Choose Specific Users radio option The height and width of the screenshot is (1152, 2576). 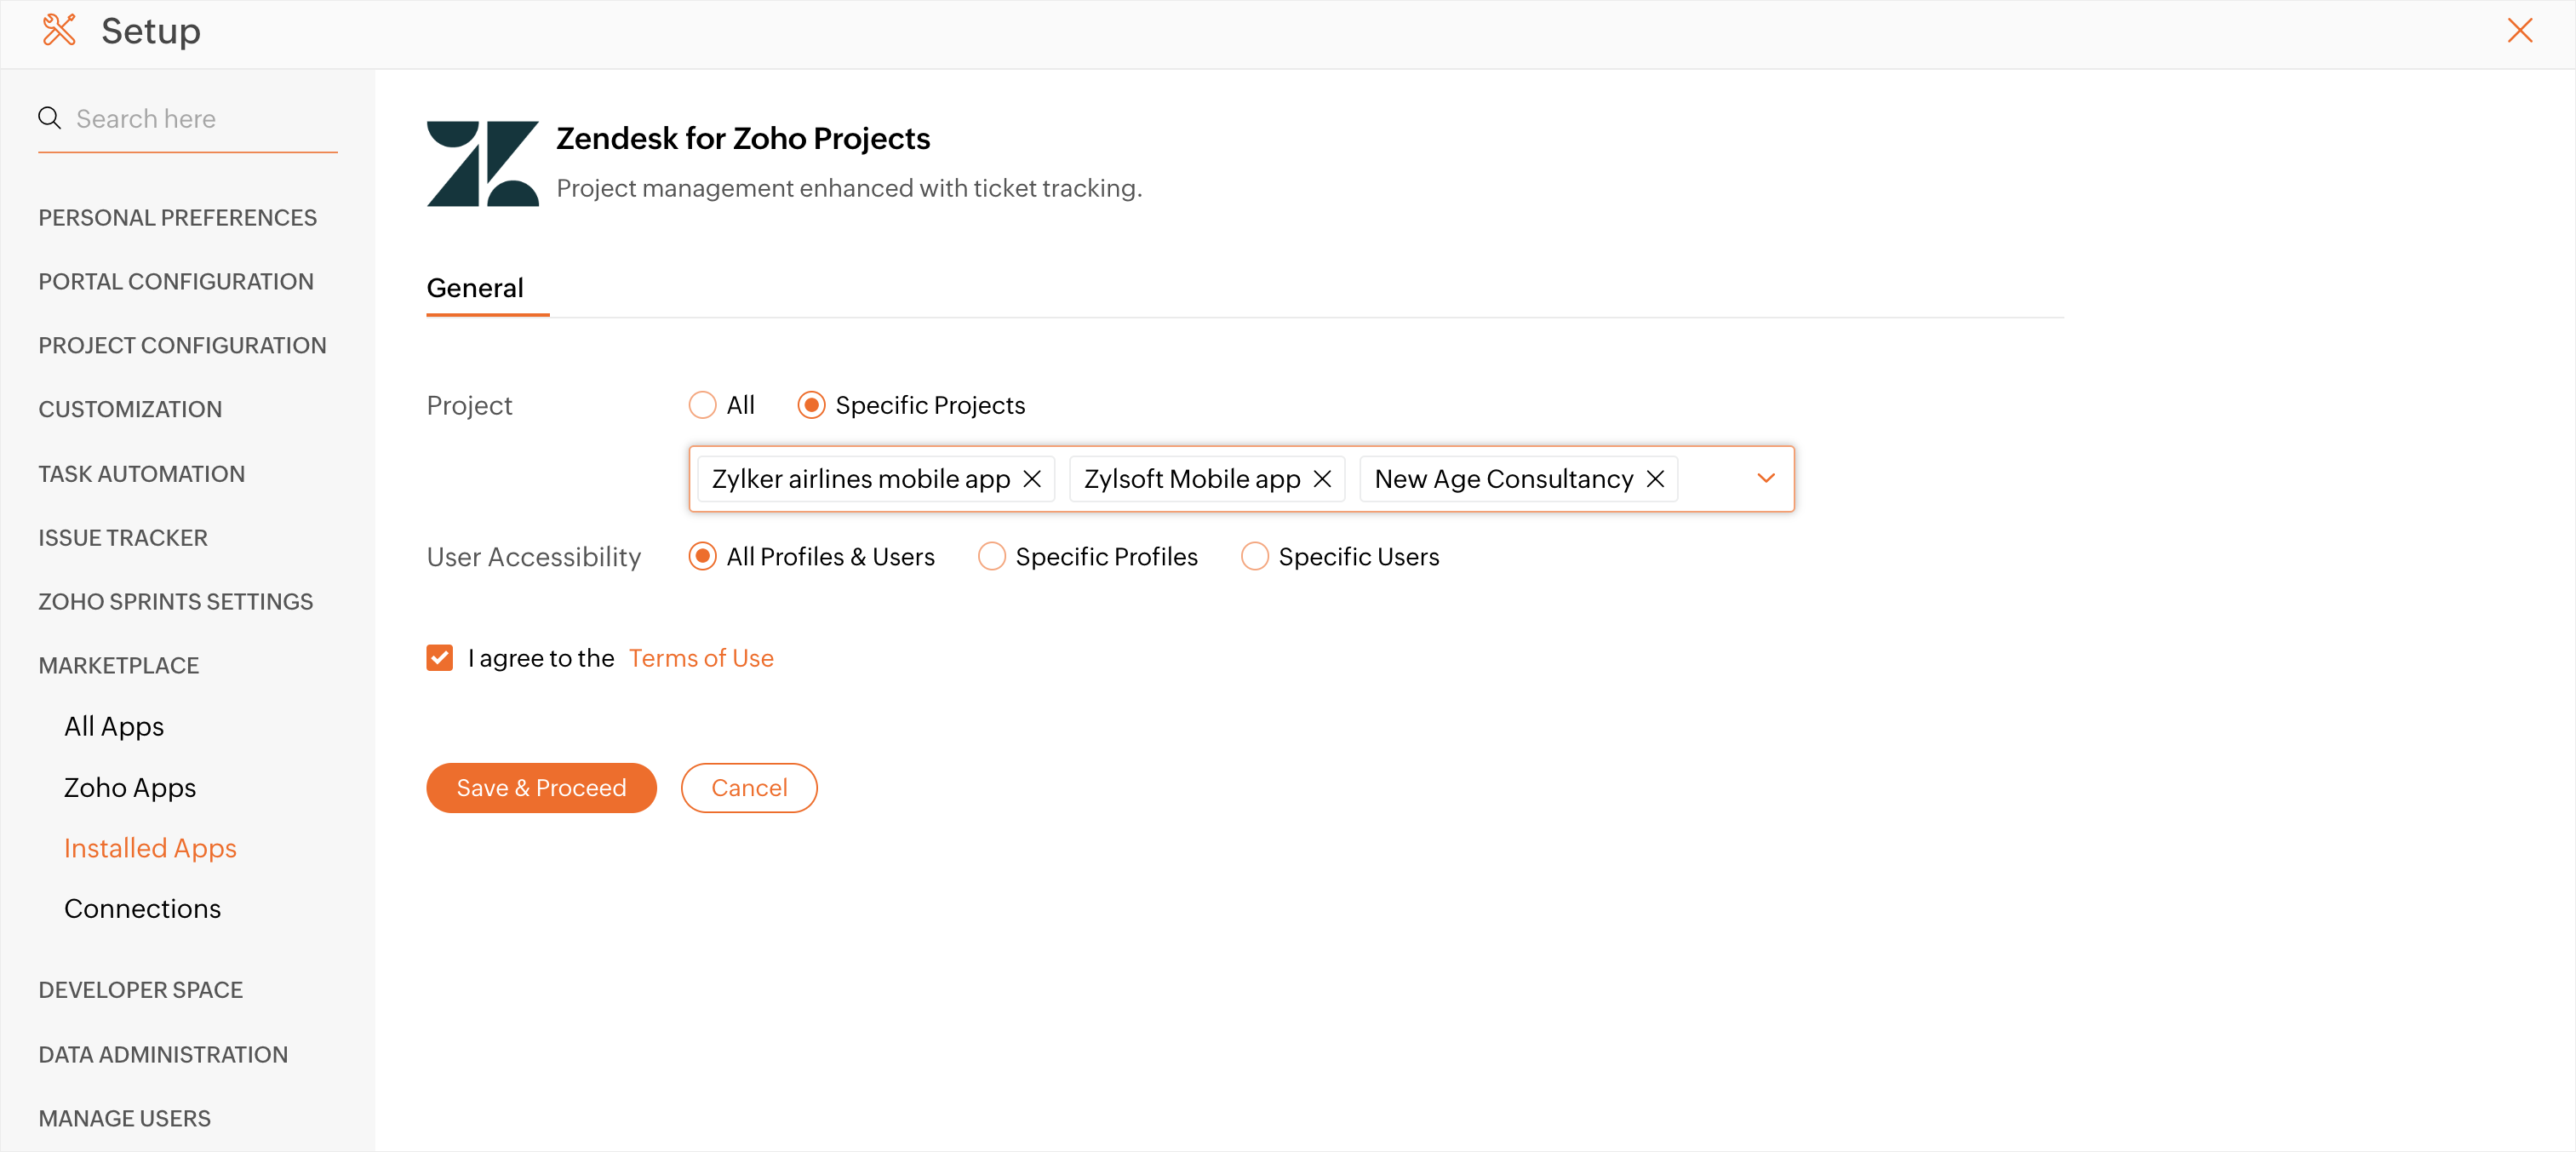(x=1254, y=556)
